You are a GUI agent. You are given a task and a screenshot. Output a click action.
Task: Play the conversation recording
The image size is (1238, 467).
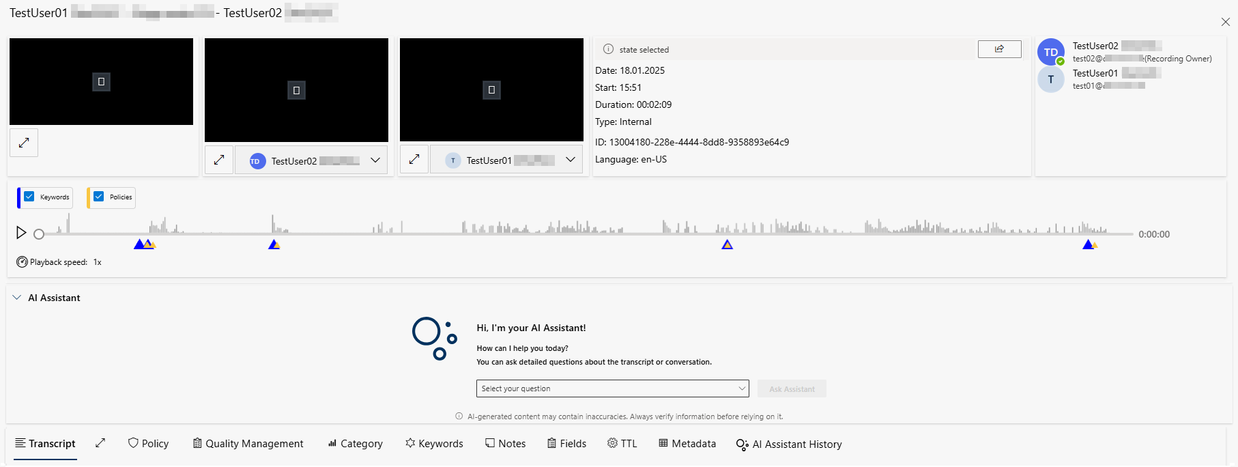coord(21,233)
